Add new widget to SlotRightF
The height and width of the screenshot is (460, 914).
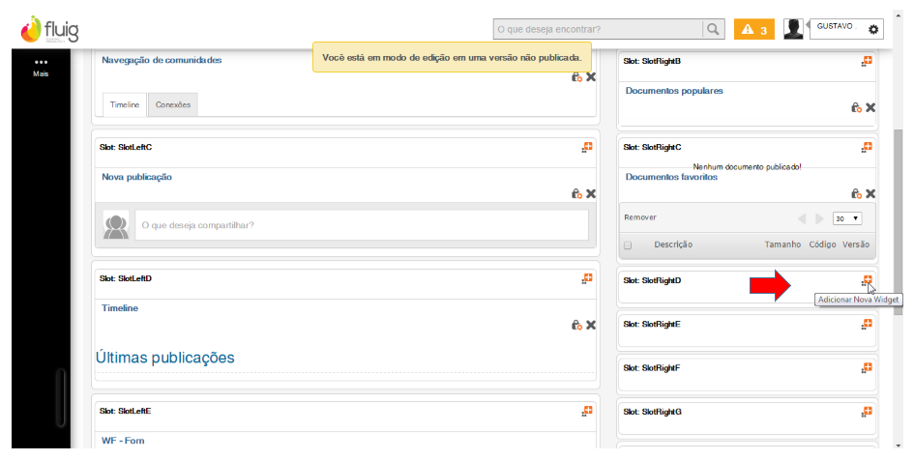coord(867,367)
